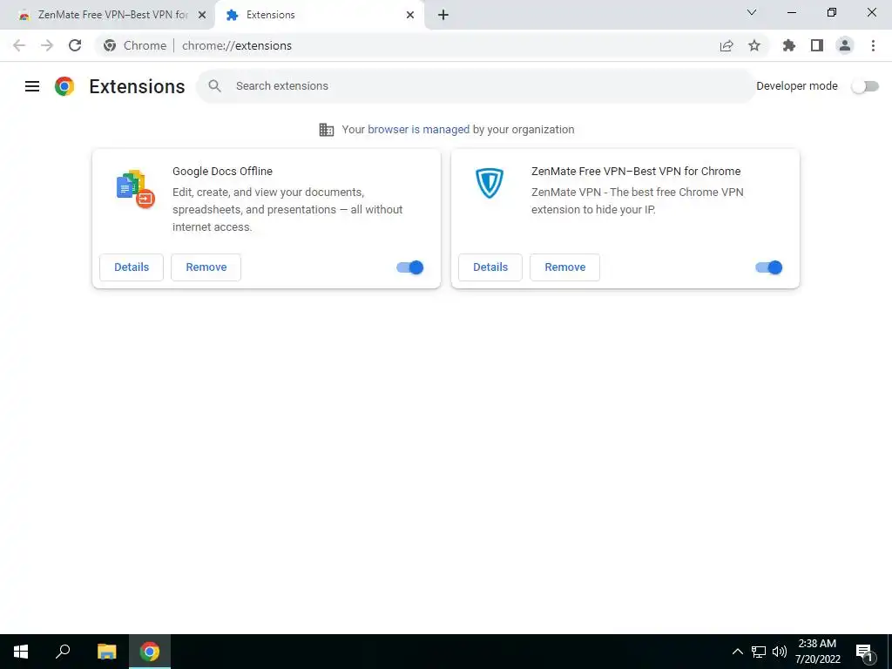Disable the ZenMate Free VPN extension toggle
Viewport: 892px width, 669px height.
click(769, 267)
